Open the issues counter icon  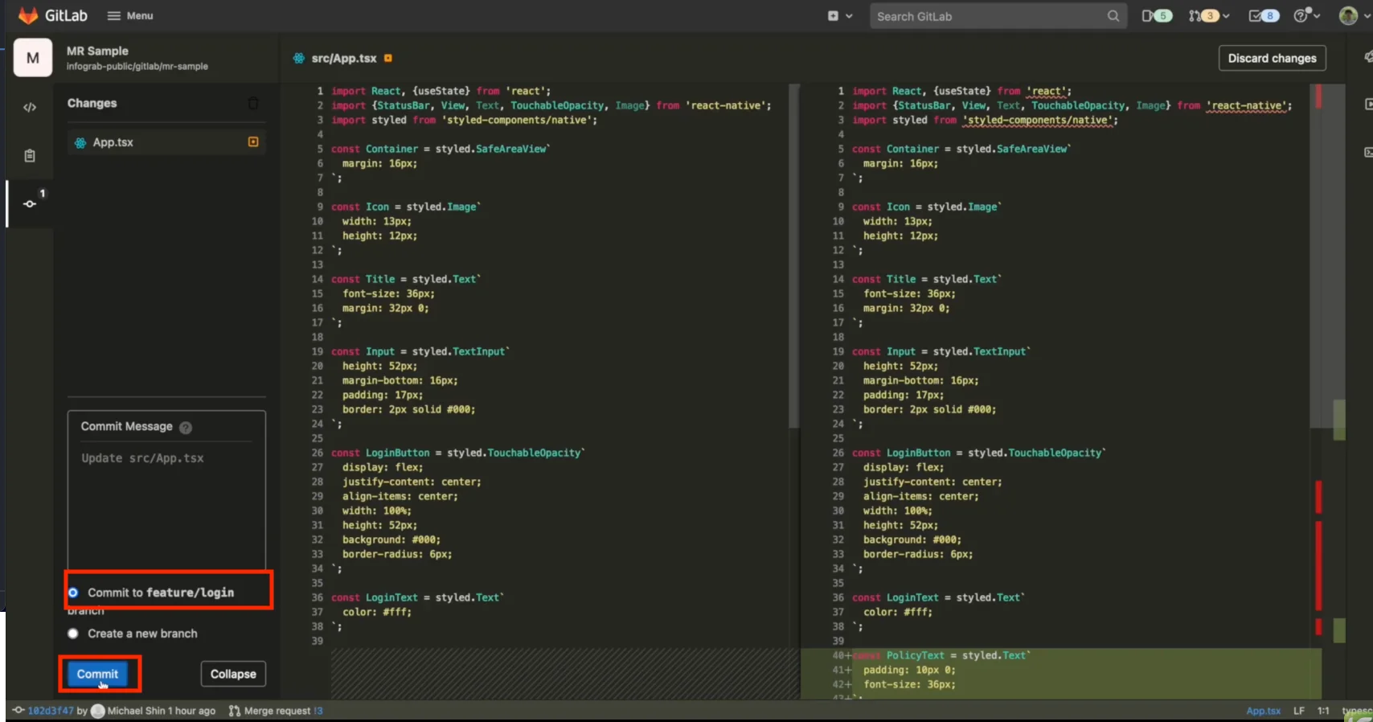[1156, 16]
